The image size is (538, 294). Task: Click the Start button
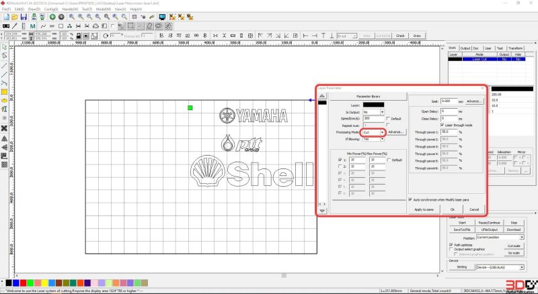pyautogui.click(x=462, y=223)
